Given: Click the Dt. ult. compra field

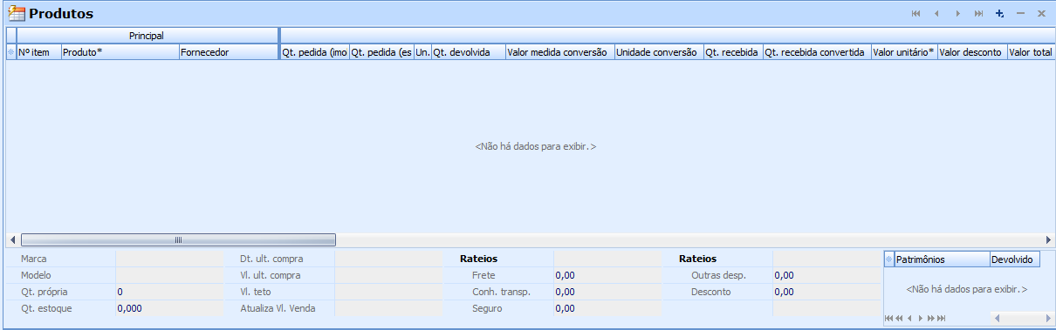Looking at the screenshot, I should [x=388, y=259].
